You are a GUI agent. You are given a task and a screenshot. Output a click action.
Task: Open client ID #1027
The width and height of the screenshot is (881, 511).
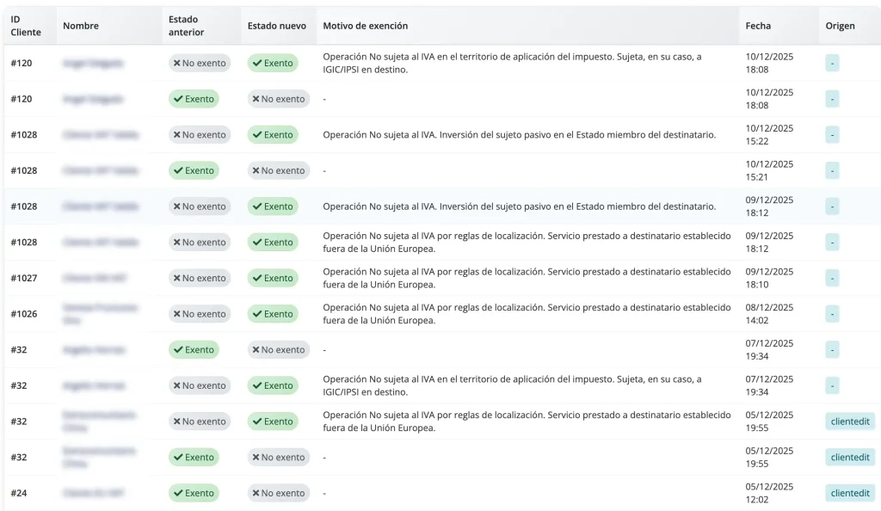click(x=24, y=278)
